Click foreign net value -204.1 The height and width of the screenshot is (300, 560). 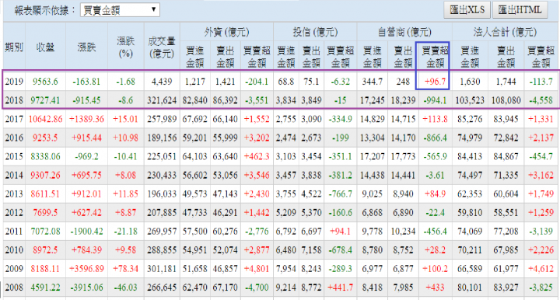click(257, 82)
